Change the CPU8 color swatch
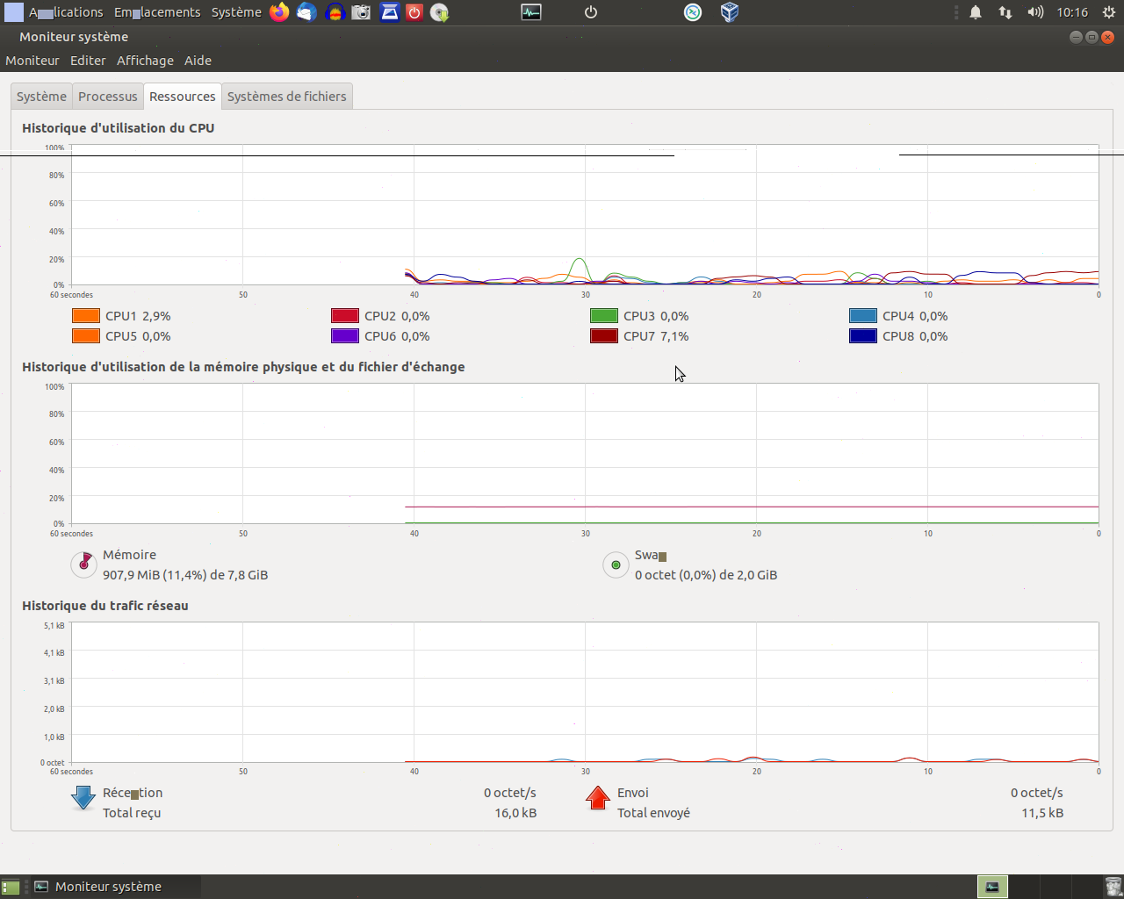The width and height of the screenshot is (1124, 899). (863, 336)
